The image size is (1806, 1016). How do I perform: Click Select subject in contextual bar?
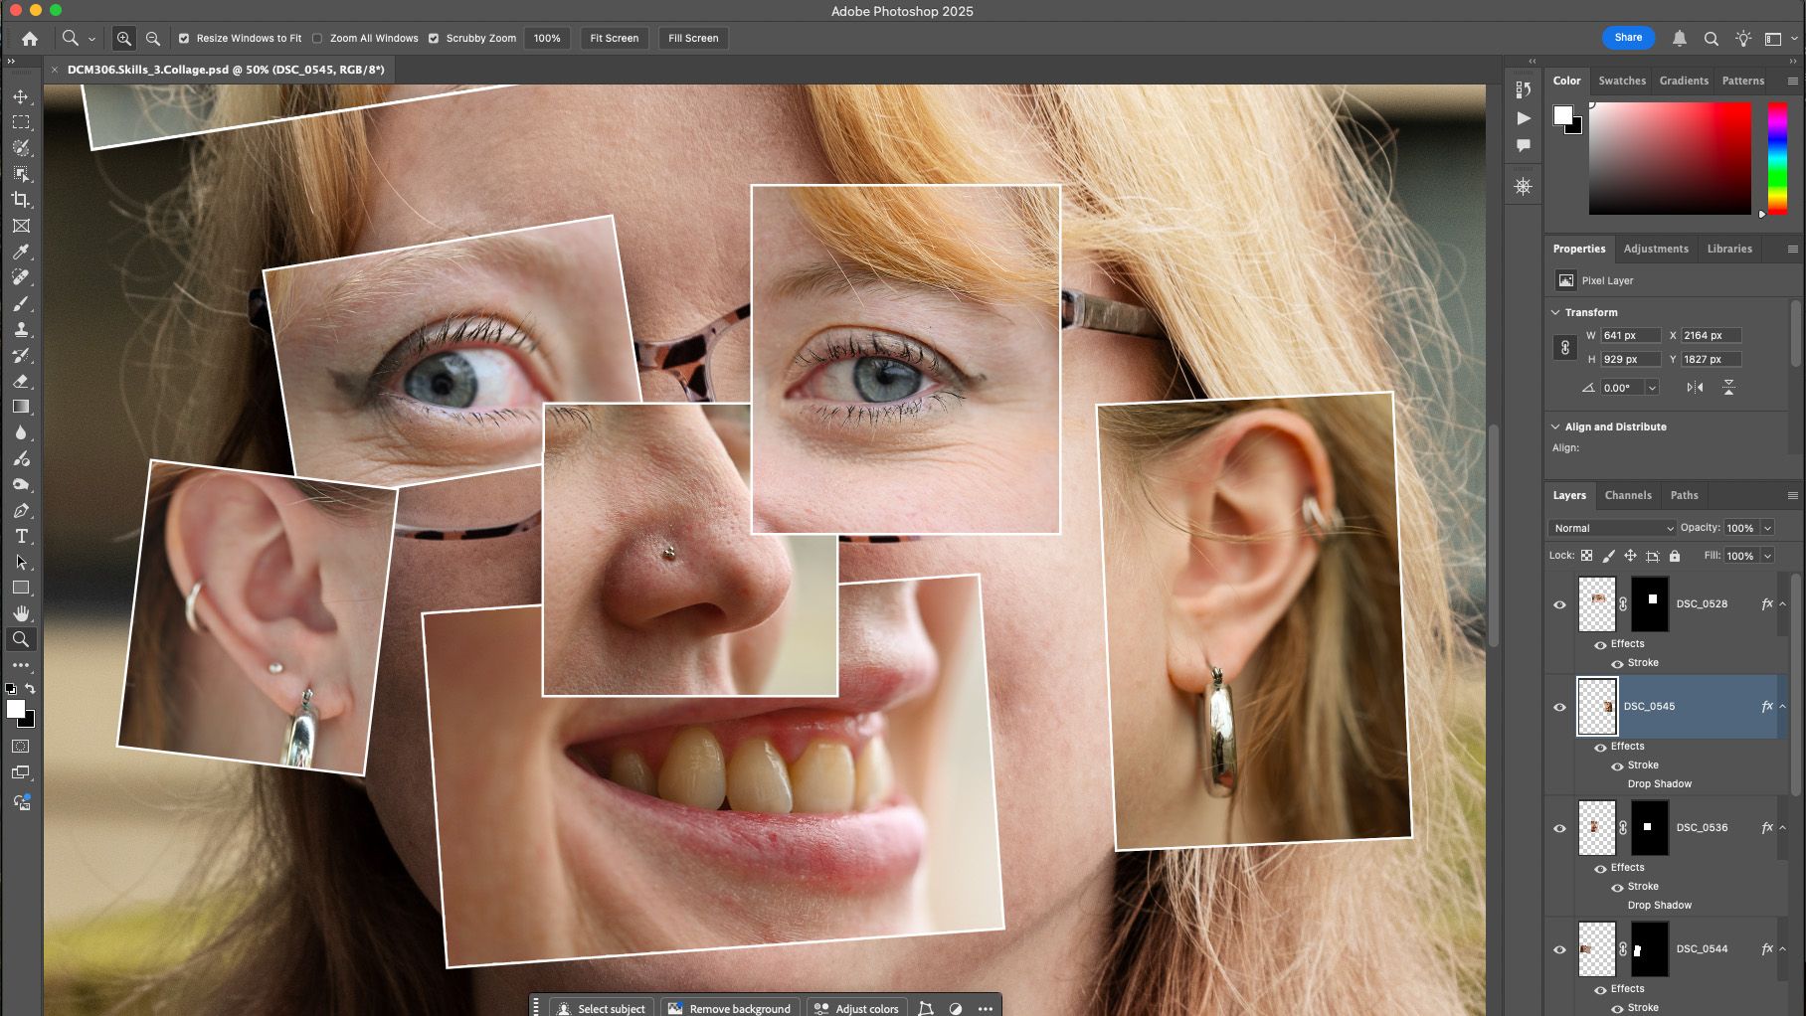click(602, 1006)
